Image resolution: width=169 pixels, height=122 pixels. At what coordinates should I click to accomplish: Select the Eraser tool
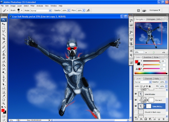4,62
